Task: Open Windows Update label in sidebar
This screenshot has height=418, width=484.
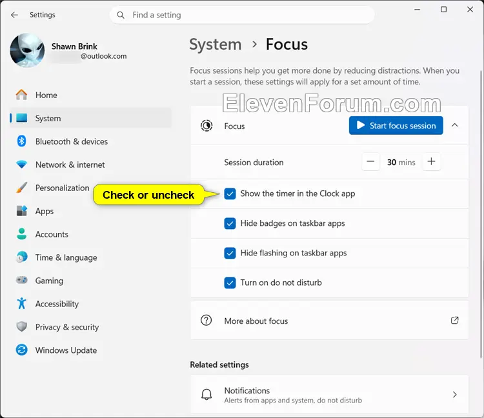Action: (x=66, y=350)
